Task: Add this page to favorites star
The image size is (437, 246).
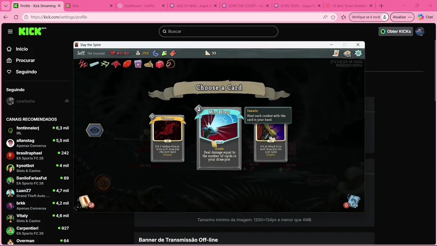Action: pyautogui.click(x=333, y=17)
